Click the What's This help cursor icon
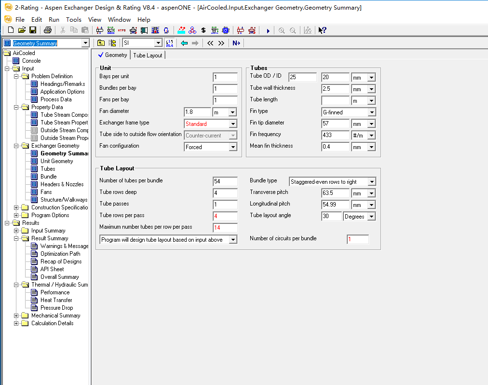This screenshot has width=488, height=385. pyautogui.click(x=322, y=30)
